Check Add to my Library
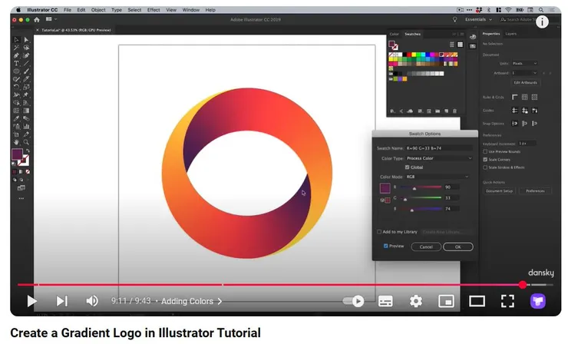The height and width of the screenshot is (344, 568). tap(379, 232)
